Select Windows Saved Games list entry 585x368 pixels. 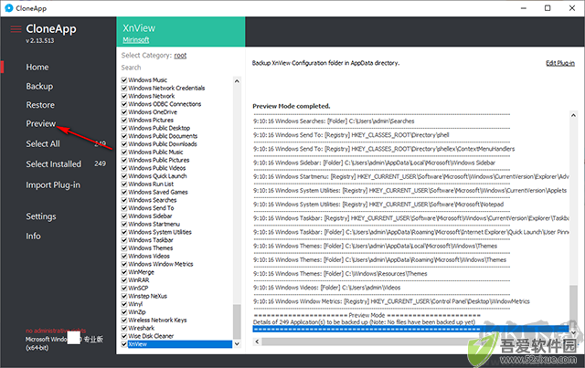coord(158,192)
